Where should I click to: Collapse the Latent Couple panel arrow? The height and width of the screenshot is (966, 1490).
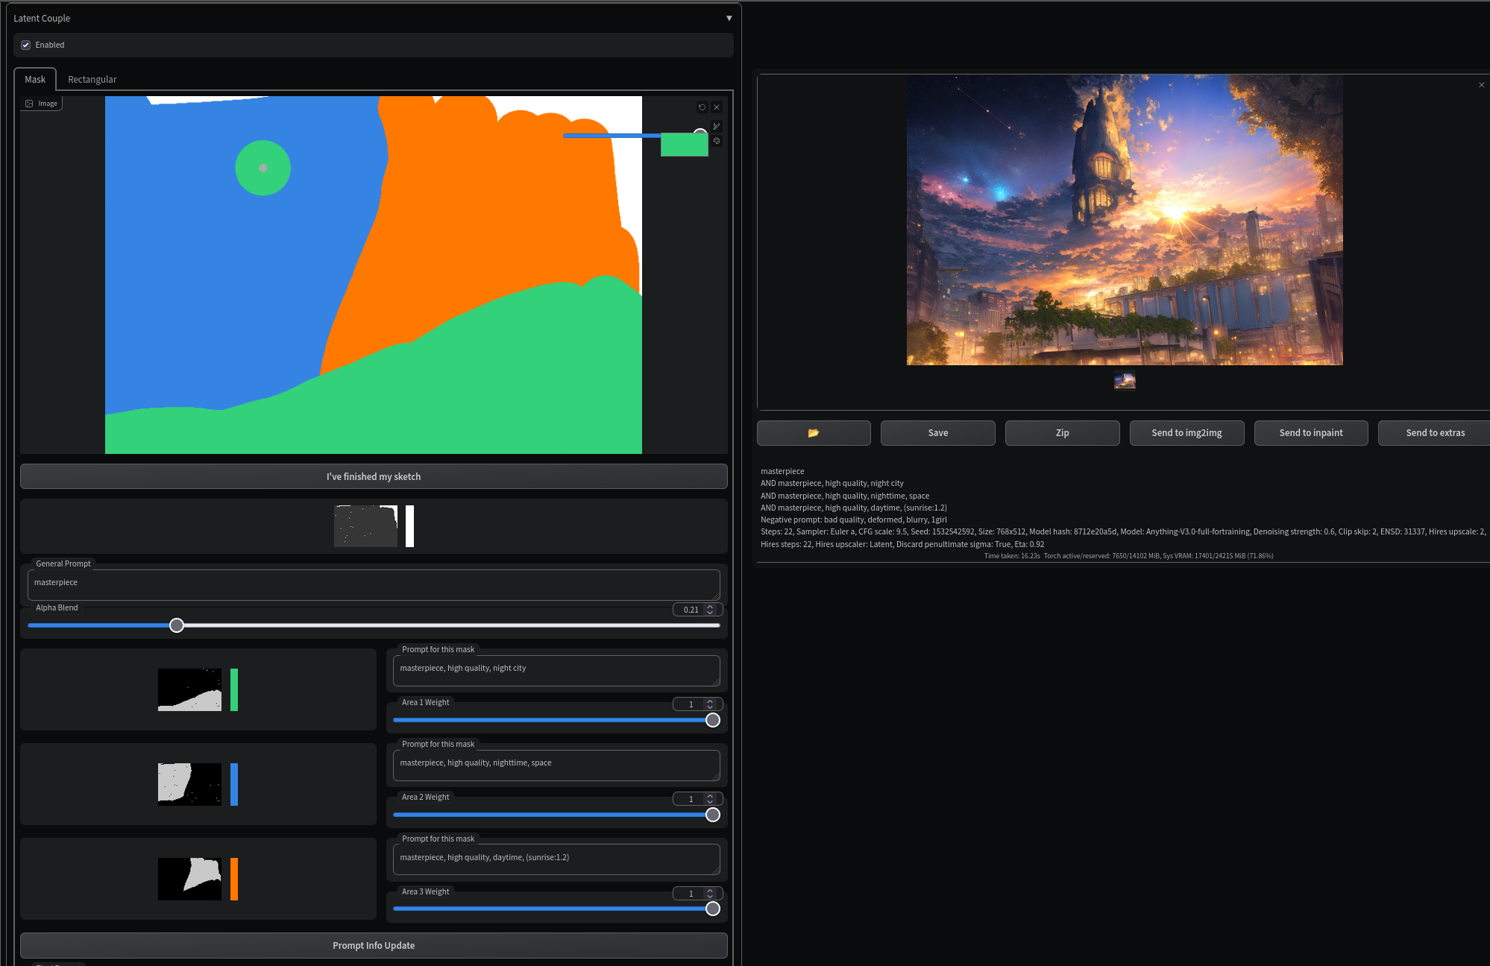click(x=729, y=18)
